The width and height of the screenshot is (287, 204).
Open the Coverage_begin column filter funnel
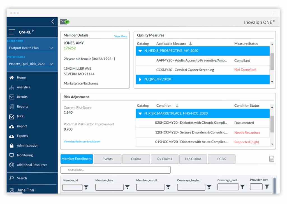[209, 187]
